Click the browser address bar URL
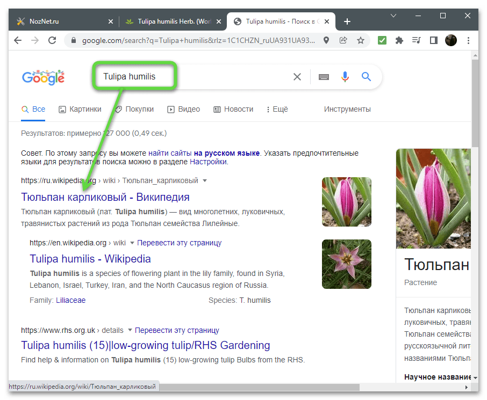487x400 pixels. pyautogui.click(x=198, y=40)
